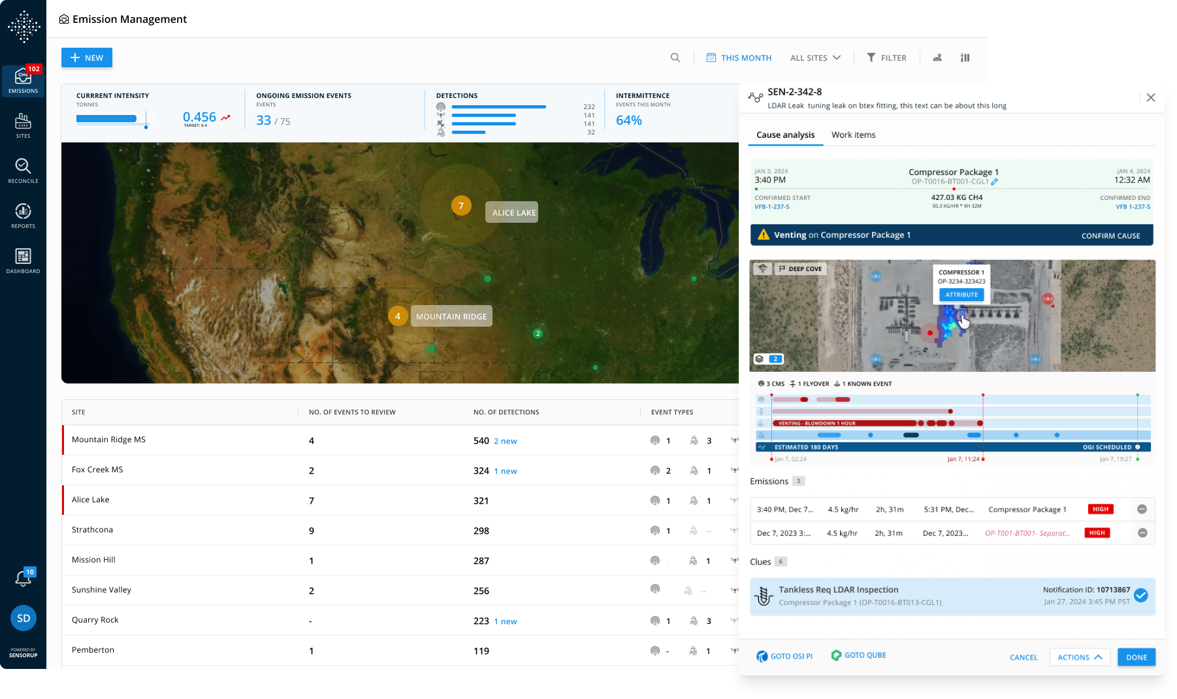Switch to the Work items tab
The height and width of the screenshot is (699, 1177).
pos(853,135)
